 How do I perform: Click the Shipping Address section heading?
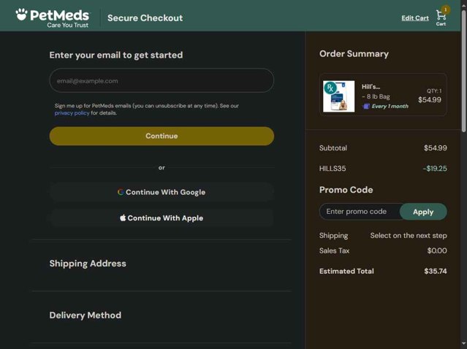pos(88,264)
